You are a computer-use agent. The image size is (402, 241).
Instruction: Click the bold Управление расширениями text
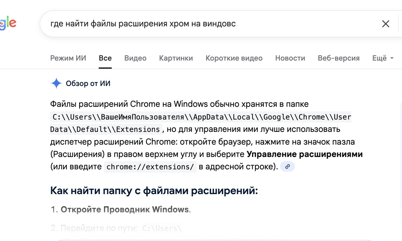pyautogui.click(x=305, y=154)
